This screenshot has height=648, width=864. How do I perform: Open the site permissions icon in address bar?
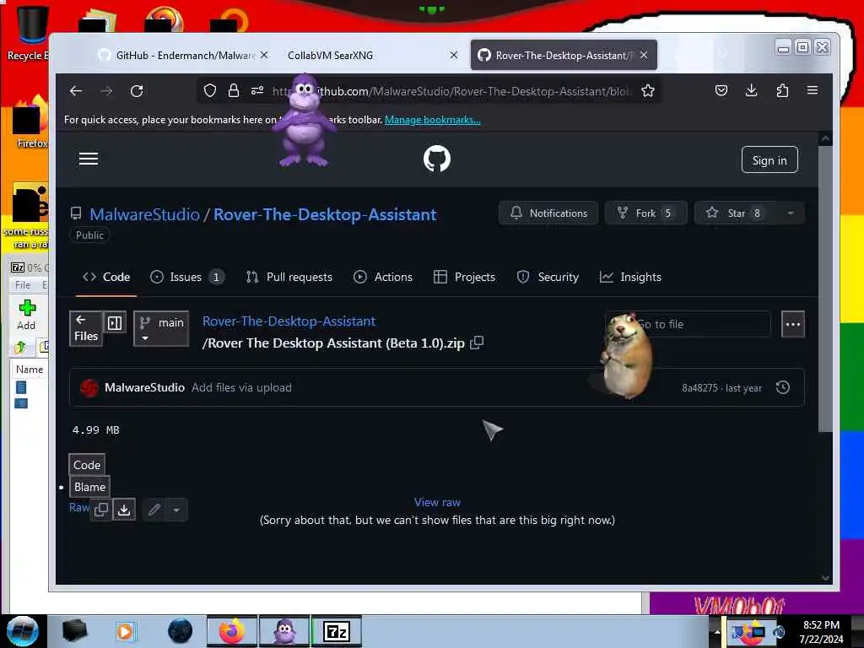(x=257, y=91)
